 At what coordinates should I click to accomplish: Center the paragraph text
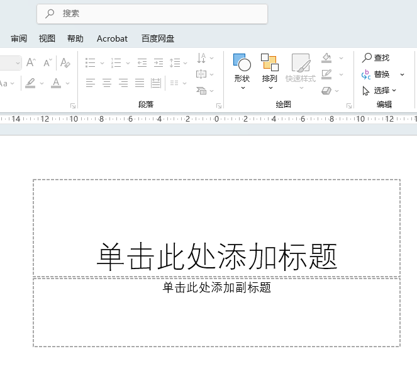(107, 83)
